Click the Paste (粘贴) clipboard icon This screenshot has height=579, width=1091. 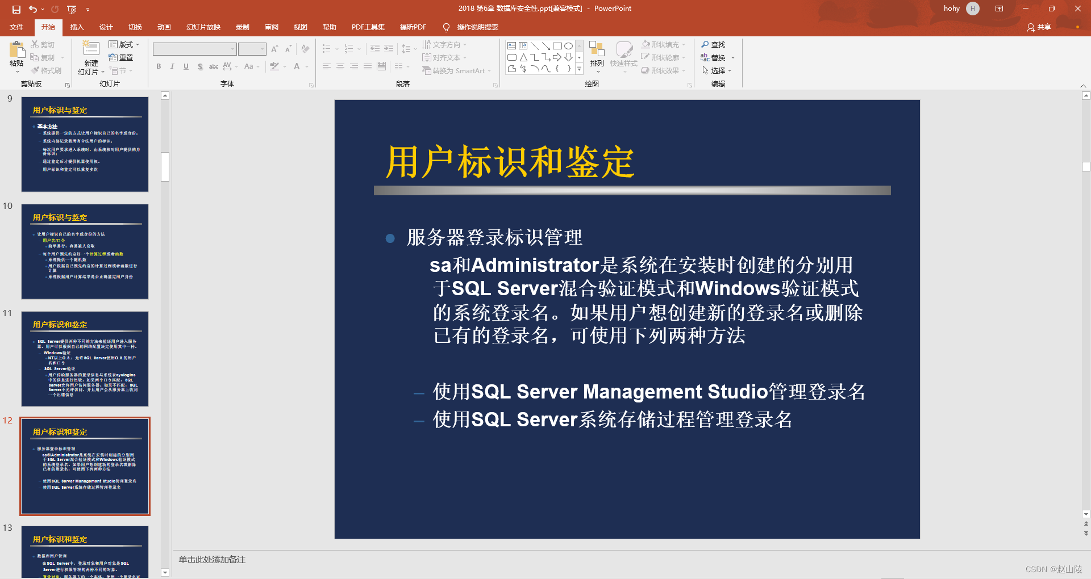(16, 49)
